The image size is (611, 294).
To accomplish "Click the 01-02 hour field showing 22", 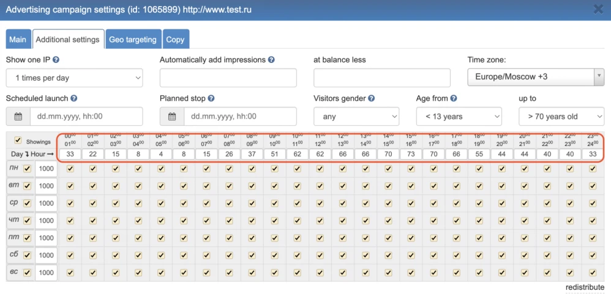I will tap(92, 154).
